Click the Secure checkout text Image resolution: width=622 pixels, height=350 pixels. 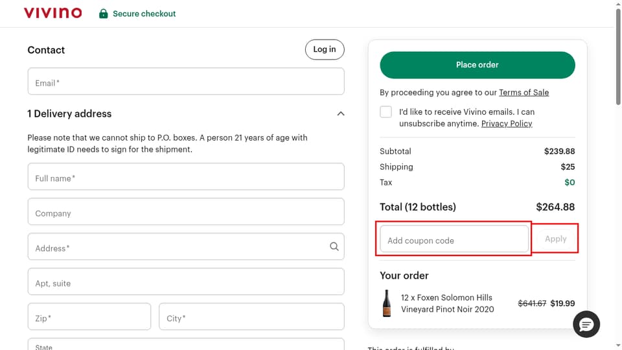point(144,14)
